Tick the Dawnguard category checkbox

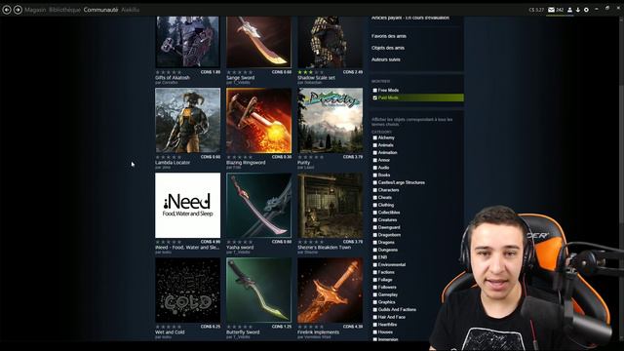coord(374,227)
